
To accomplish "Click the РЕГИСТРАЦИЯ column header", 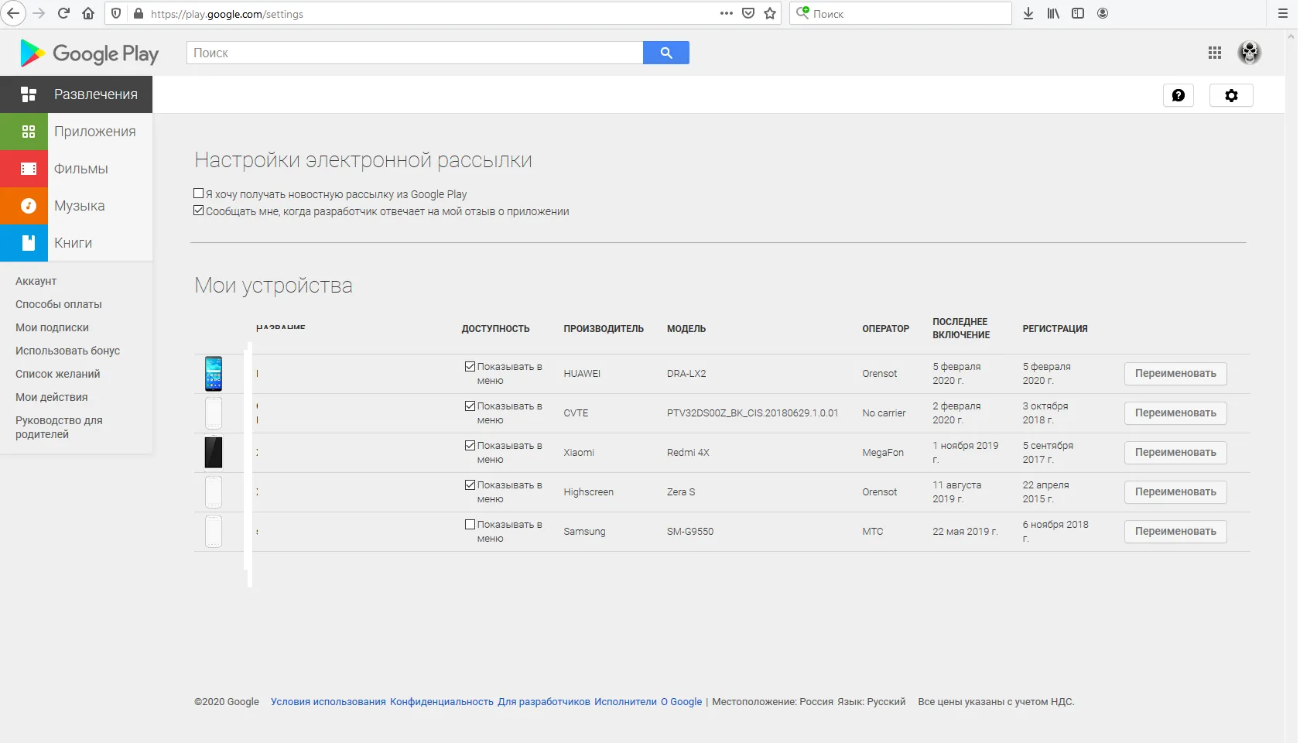I will click(1055, 329).
